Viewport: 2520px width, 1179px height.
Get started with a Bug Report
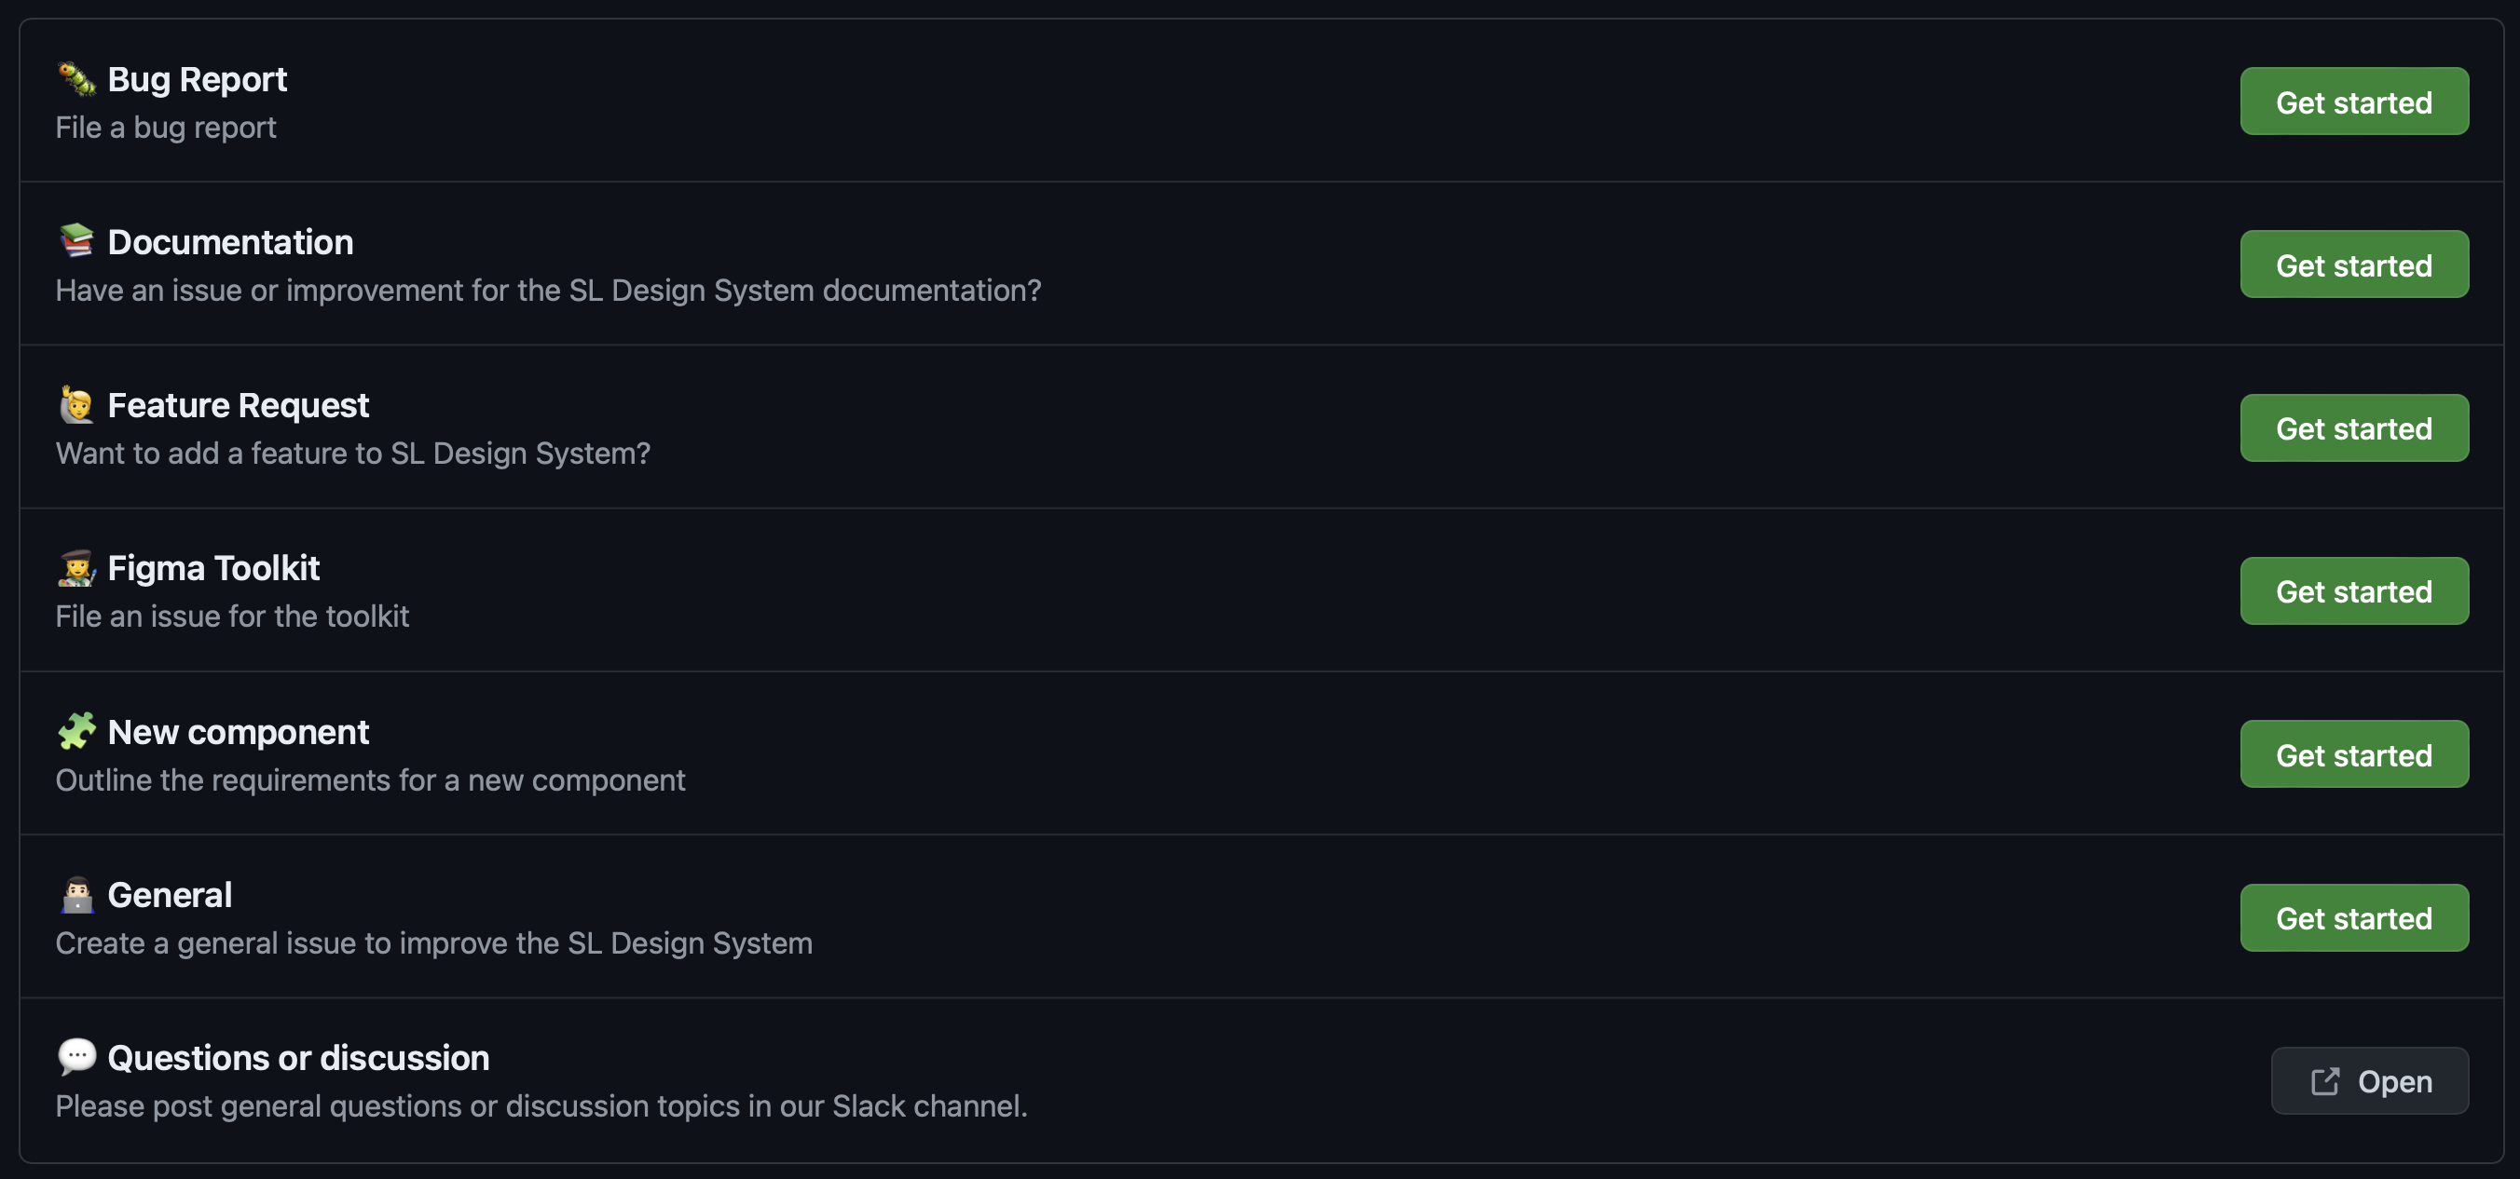(x=2354, y=102)
